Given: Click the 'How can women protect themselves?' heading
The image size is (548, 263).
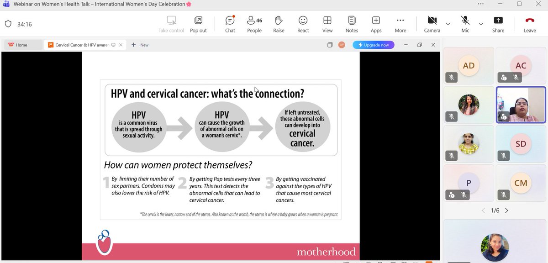Looking at the screenshot, I should [x=178, y=165].
